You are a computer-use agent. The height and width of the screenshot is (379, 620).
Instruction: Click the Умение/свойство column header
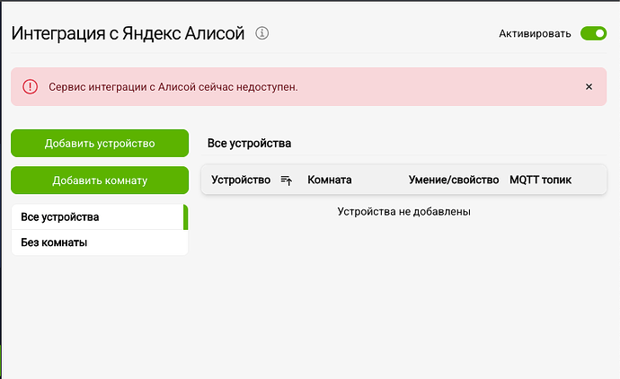454,180
